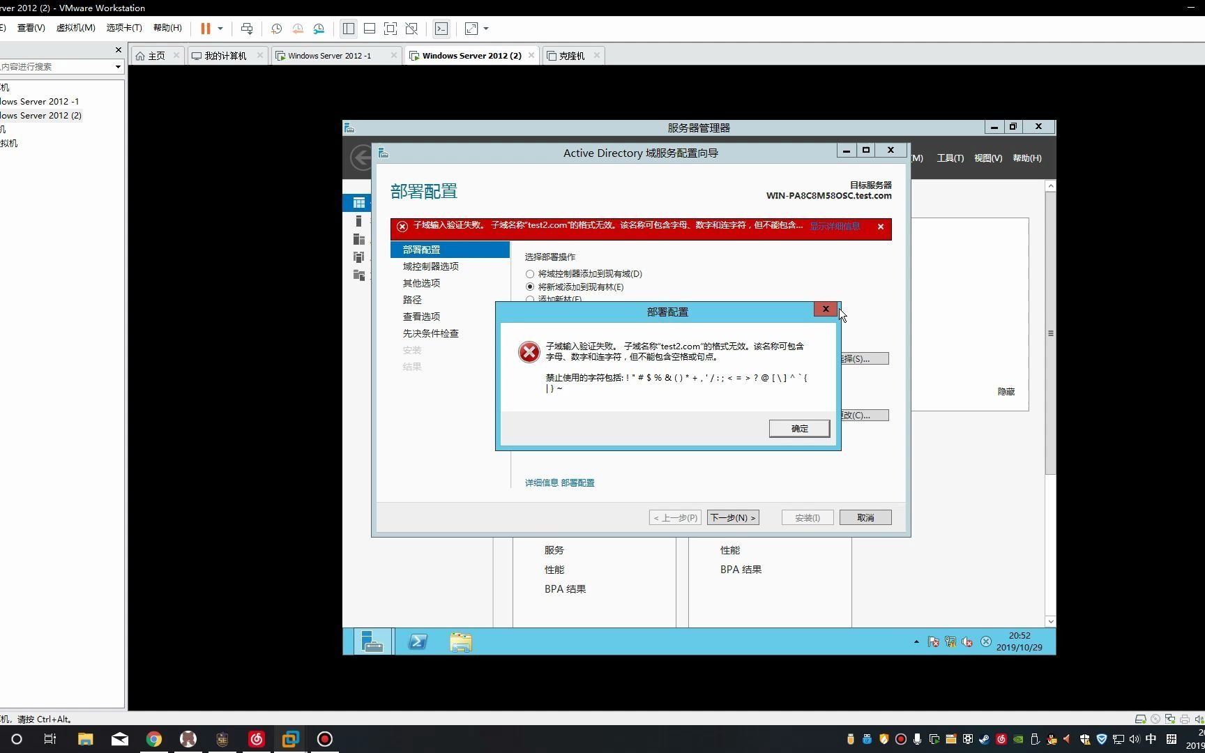Select 将域控制器添加到现有域(D) radio button
Screen dimensions: 1205x753
pyautogui.click(x=530, y=274)
